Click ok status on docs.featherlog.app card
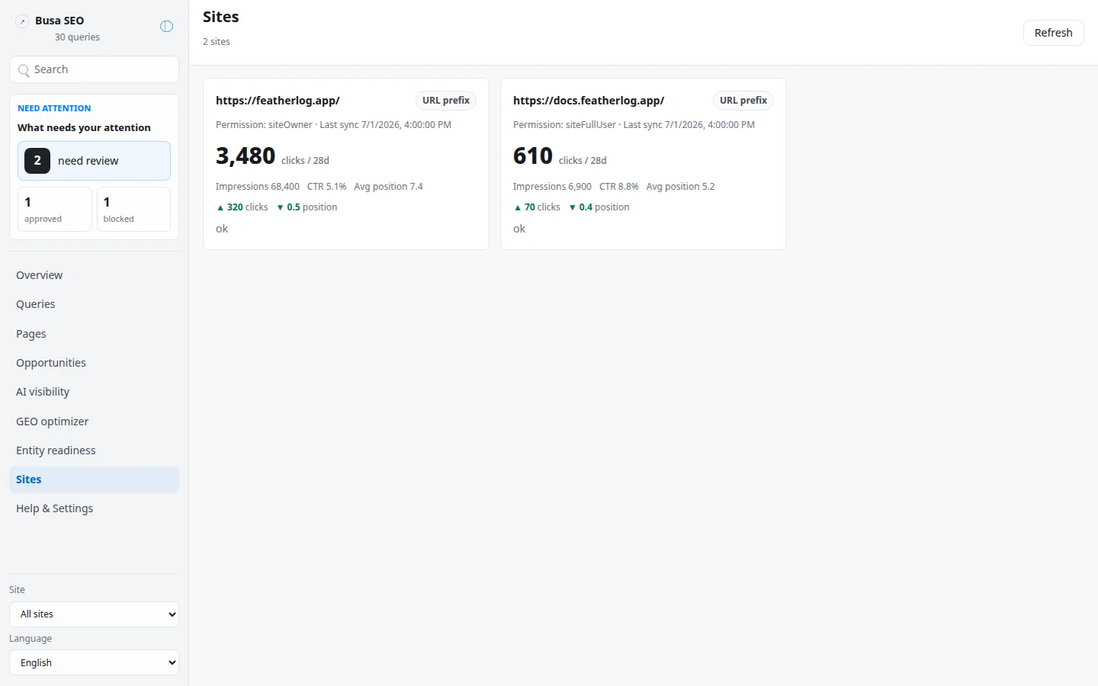 click(519, 229)
